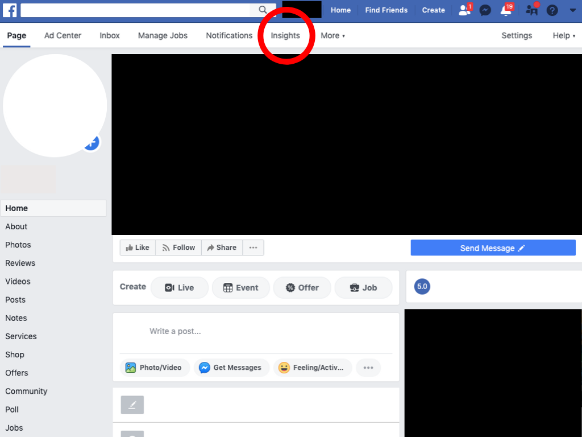Open friend requests icon
This screenshot has height=437, width=582.
465,10
